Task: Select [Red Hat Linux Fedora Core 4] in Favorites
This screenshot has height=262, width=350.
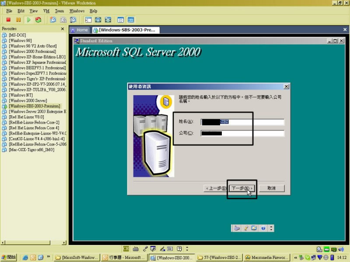Action: click(34, 128)
